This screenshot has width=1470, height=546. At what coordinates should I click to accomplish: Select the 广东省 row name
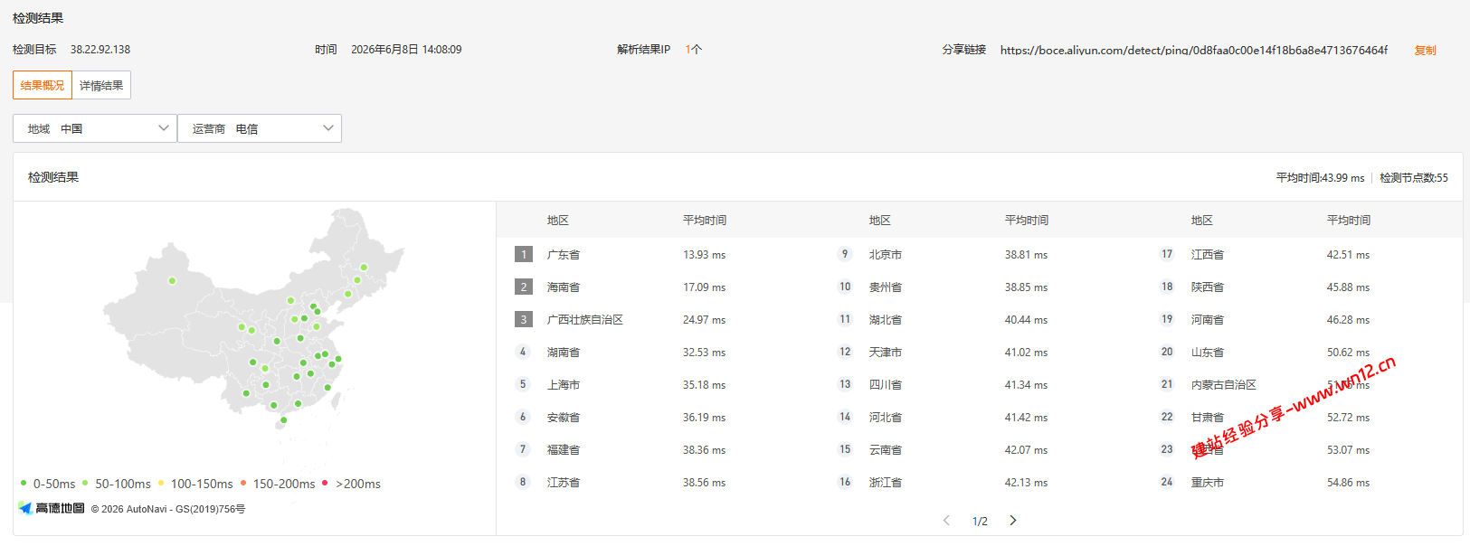pyautogui.click(x=564, y=255)
